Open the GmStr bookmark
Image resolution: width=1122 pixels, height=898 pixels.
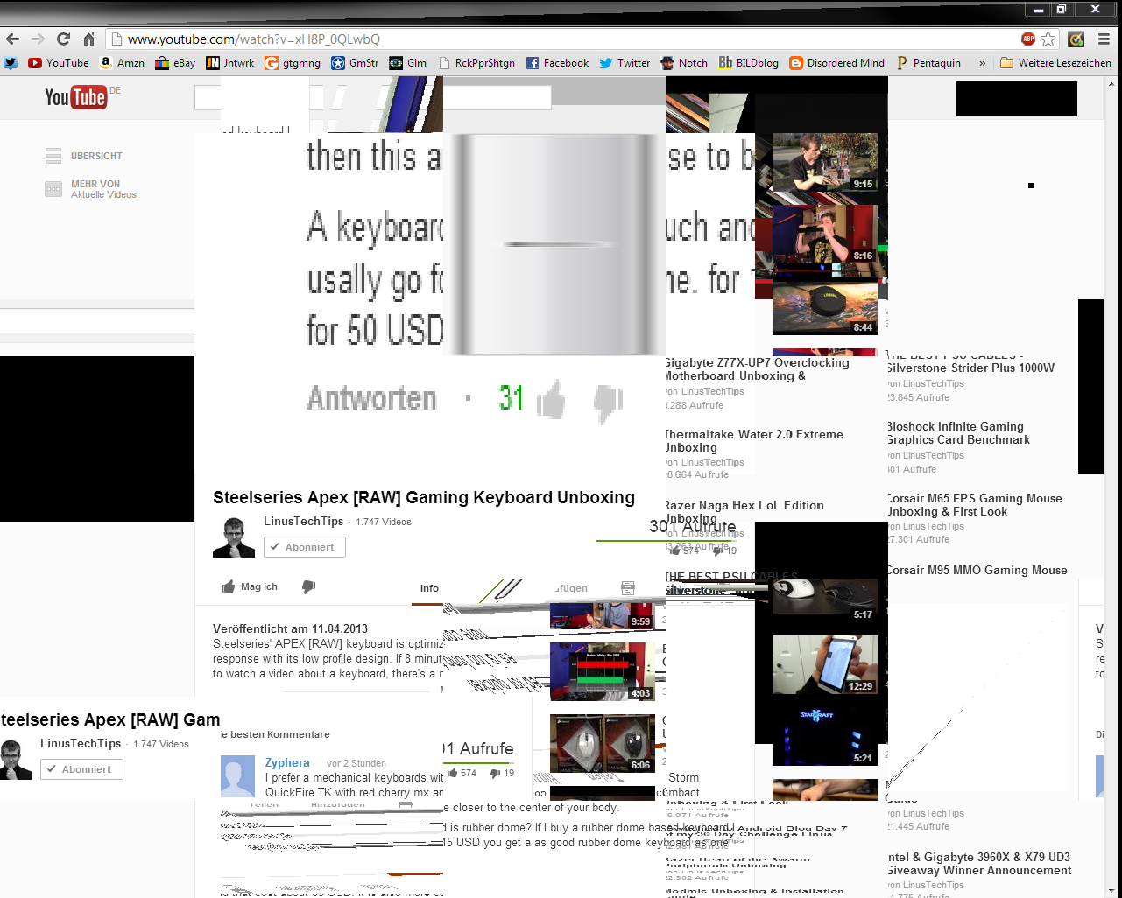click(355, 63)
